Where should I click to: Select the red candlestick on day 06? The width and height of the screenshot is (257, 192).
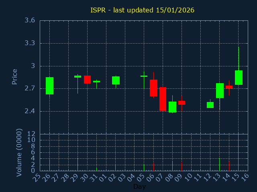tap(153, 88)
